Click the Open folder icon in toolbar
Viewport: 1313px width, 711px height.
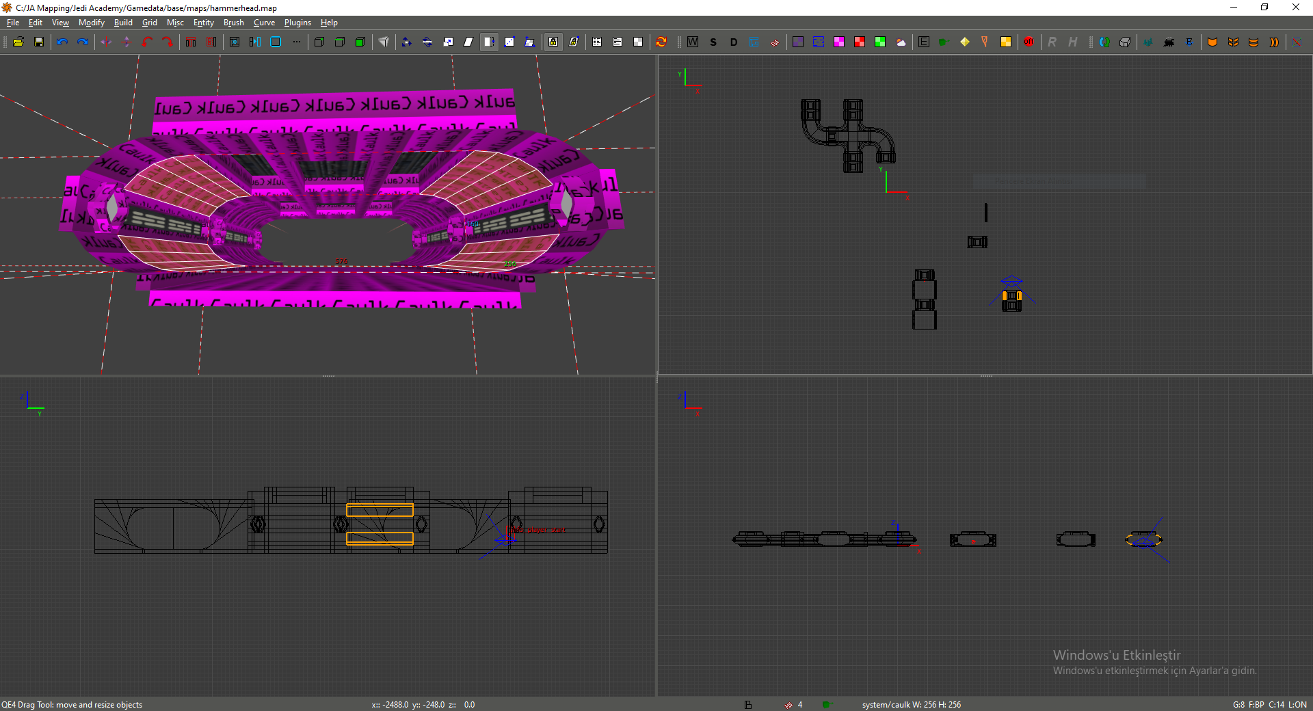click(18, 42)
